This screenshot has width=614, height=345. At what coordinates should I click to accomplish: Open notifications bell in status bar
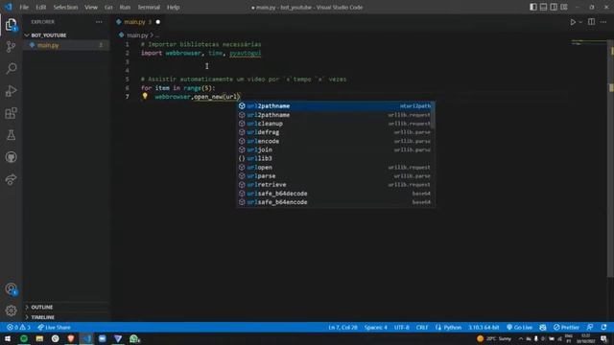point(603,327)
